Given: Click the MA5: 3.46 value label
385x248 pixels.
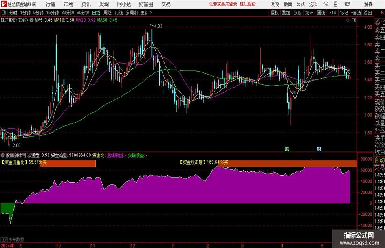Looking at the screenshot, I should pyautogui.click(x=44, y=20).
